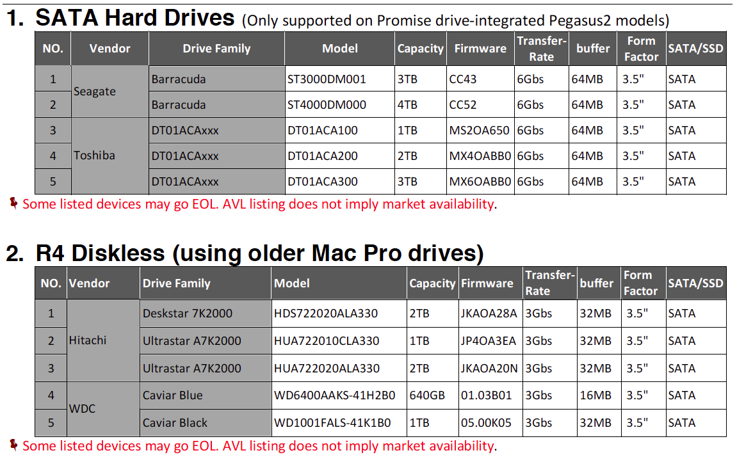
Task: Click firmware CC52 cell
Action: 480,105
